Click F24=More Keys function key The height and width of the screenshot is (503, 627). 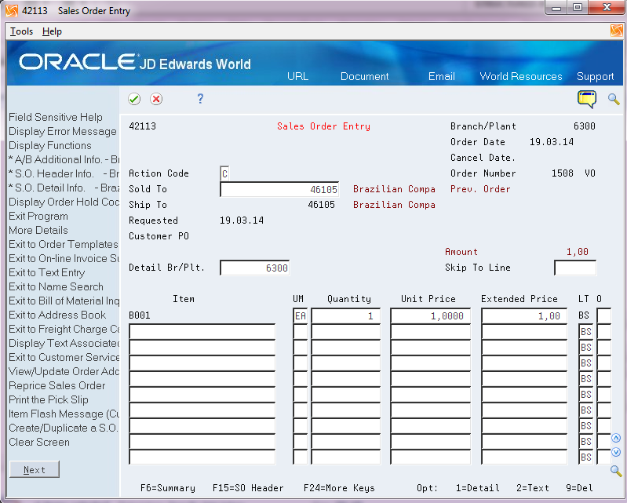(339, 488)
